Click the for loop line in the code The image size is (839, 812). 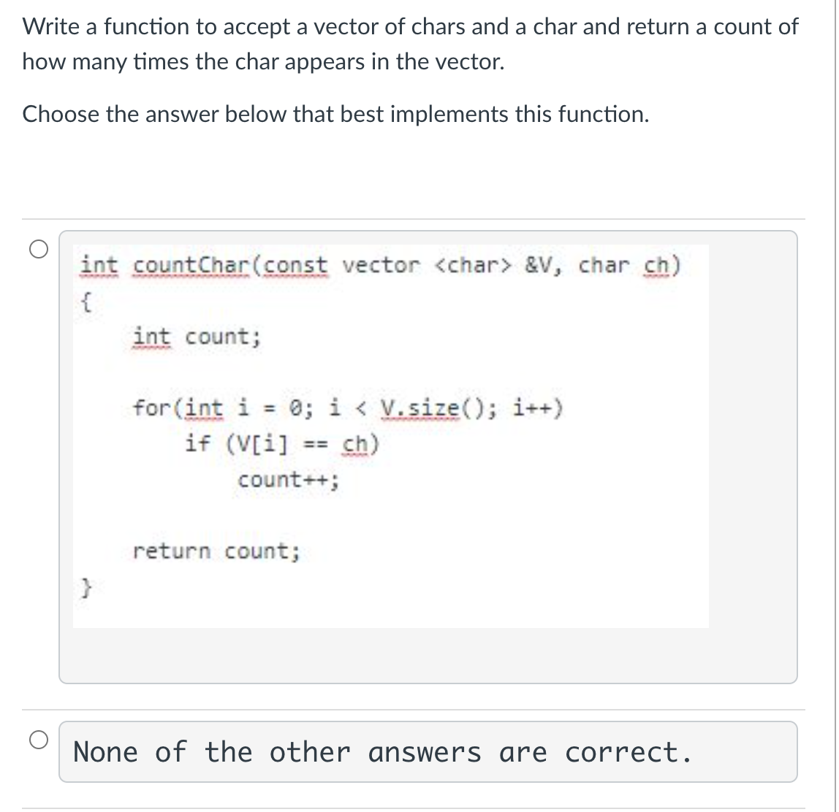coord(349,408)
